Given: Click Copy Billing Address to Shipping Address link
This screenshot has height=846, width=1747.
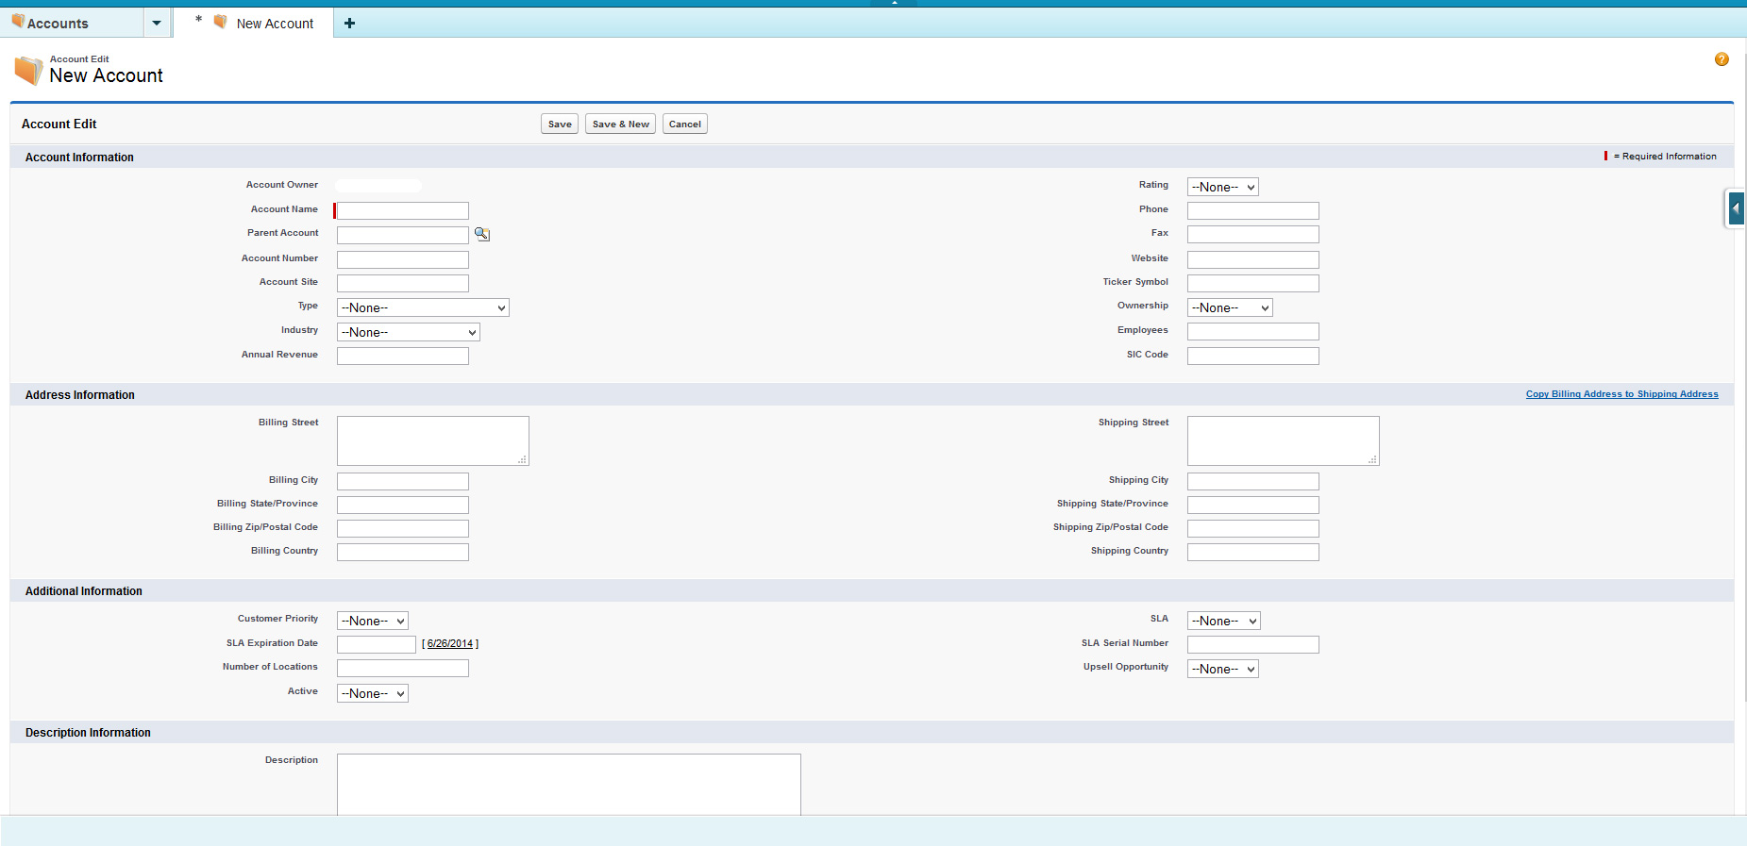Looking at the screenshot, I should point(1621,394).
